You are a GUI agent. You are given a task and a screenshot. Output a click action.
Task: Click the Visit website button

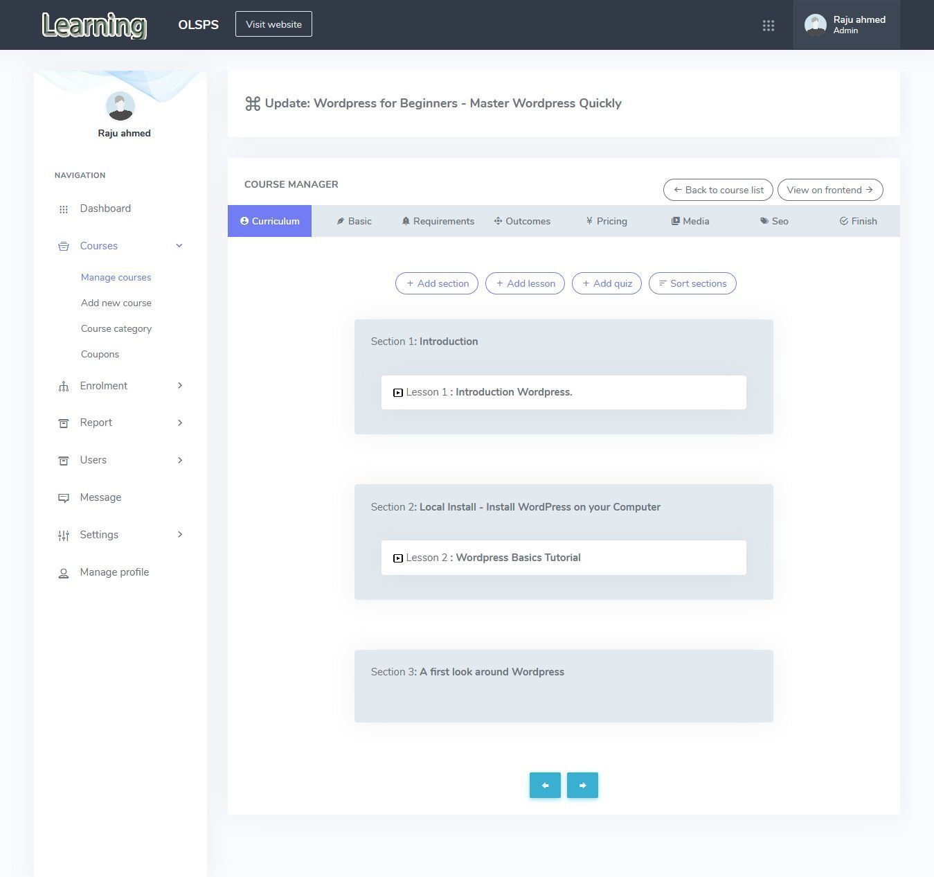273,24
